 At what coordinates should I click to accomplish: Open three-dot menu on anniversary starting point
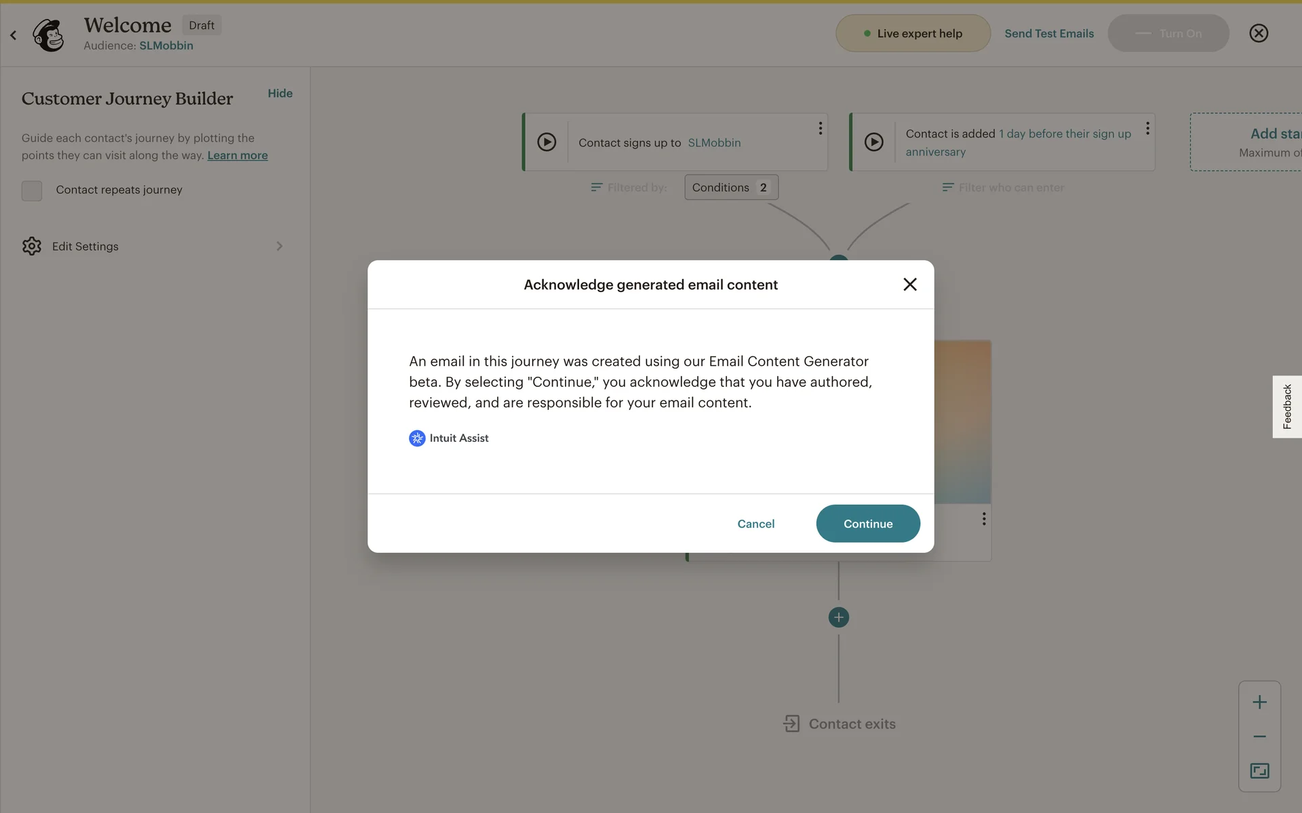coord(1147,128)
